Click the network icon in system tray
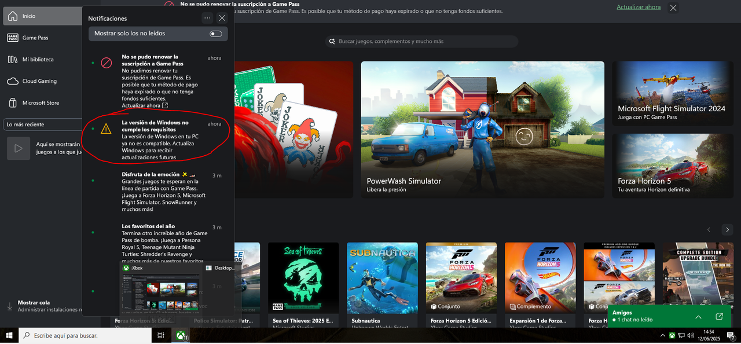This screenshot has width=741, height=344. (x=681, y=335)
